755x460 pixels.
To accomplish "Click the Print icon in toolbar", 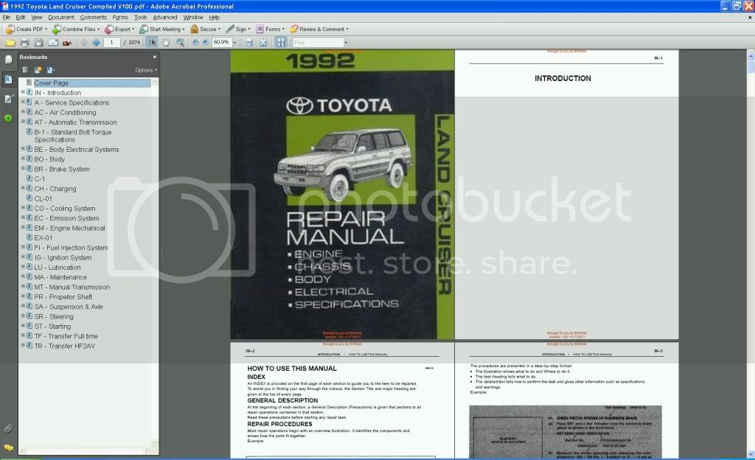I will point(24,43).
